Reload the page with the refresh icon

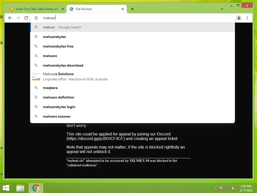tap(26, 18)
